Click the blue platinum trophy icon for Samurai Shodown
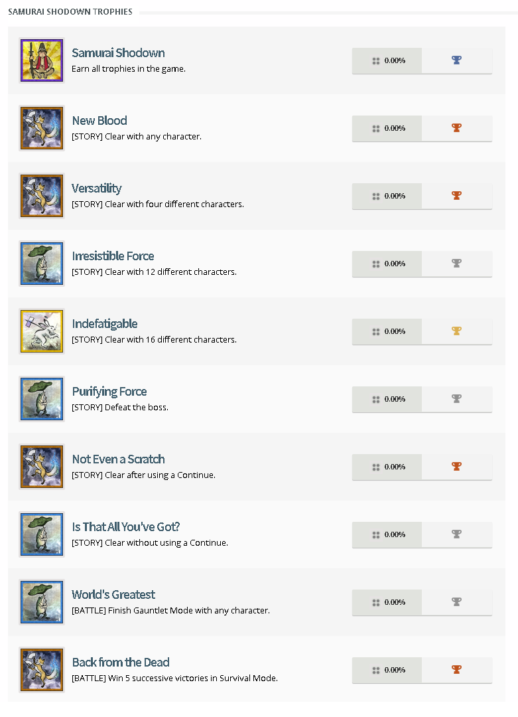This screenshot has width=518, height=717. (456, 60)
